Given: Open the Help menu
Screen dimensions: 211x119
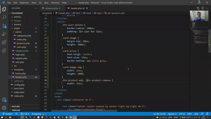Looking at the screenshot, I should coord(64,3).
